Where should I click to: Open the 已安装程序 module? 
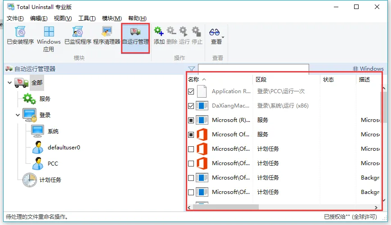pos(20,36)
